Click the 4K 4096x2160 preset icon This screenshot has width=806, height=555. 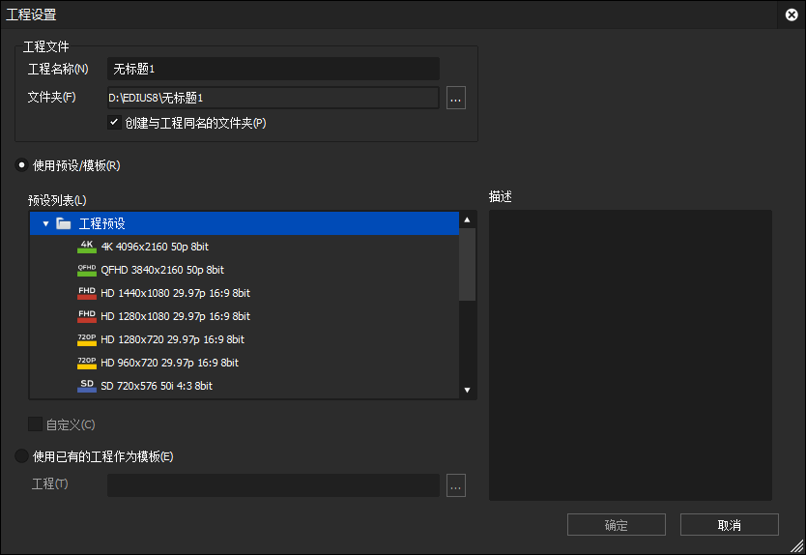(87, 247)
